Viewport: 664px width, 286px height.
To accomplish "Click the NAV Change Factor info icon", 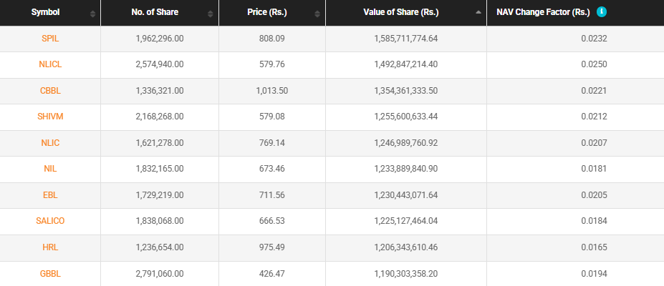I will pyautogui.click(x=602, y=12).
